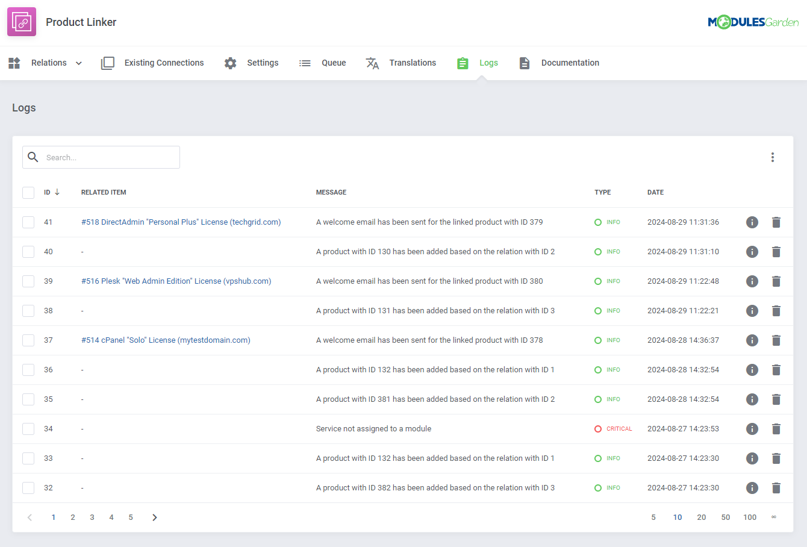This screenshot has width=807, height=547.
Task: View info details for log 35
Action: [x=752, y=399]
